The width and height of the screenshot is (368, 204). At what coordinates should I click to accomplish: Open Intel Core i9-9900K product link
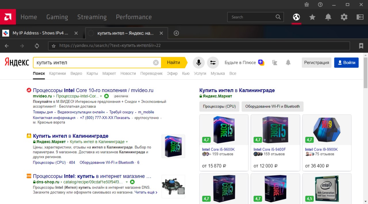(x=321, y=149)
